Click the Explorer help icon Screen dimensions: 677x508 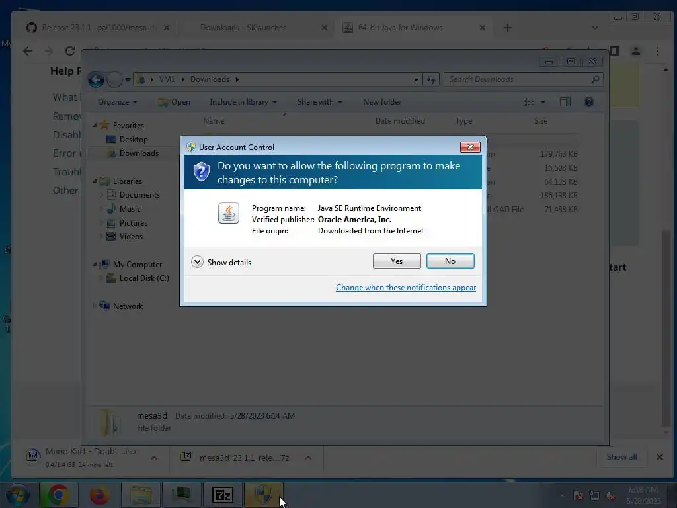click(x=589, y=102)
